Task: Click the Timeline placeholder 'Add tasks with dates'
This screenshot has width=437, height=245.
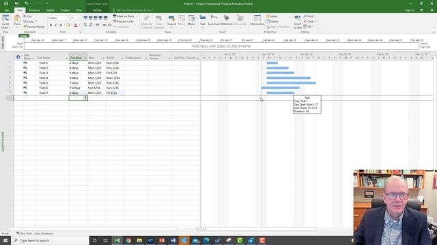Action: pyautogui.click(x=221, y=46)
